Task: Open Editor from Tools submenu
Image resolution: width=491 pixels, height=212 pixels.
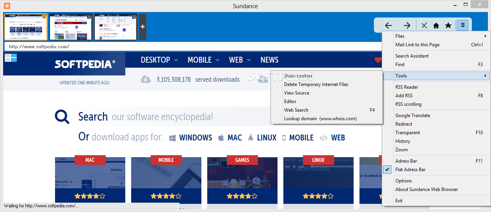Action: click(x=326, y=102)
